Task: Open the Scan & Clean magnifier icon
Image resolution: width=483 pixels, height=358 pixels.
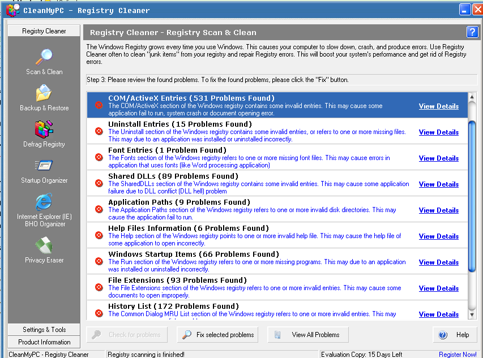Action: click(44, 57)
